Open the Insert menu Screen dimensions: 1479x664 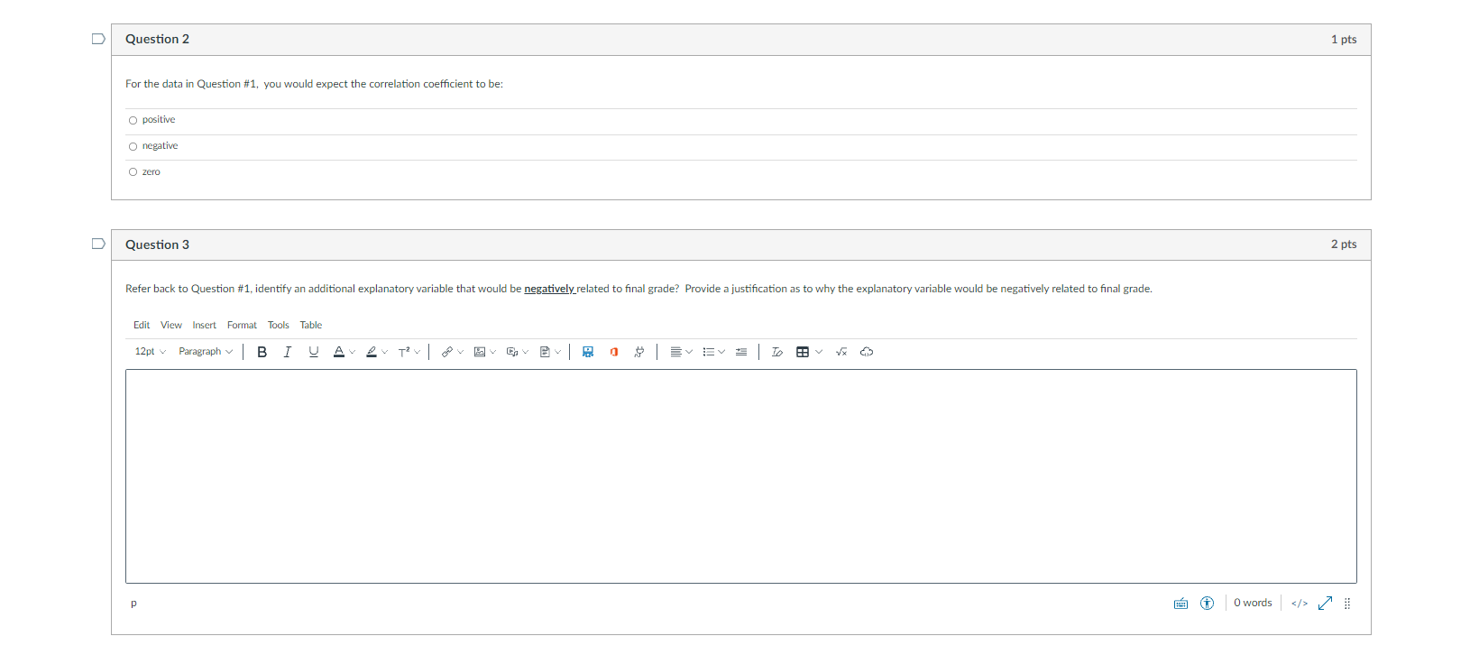click(204, 325)
